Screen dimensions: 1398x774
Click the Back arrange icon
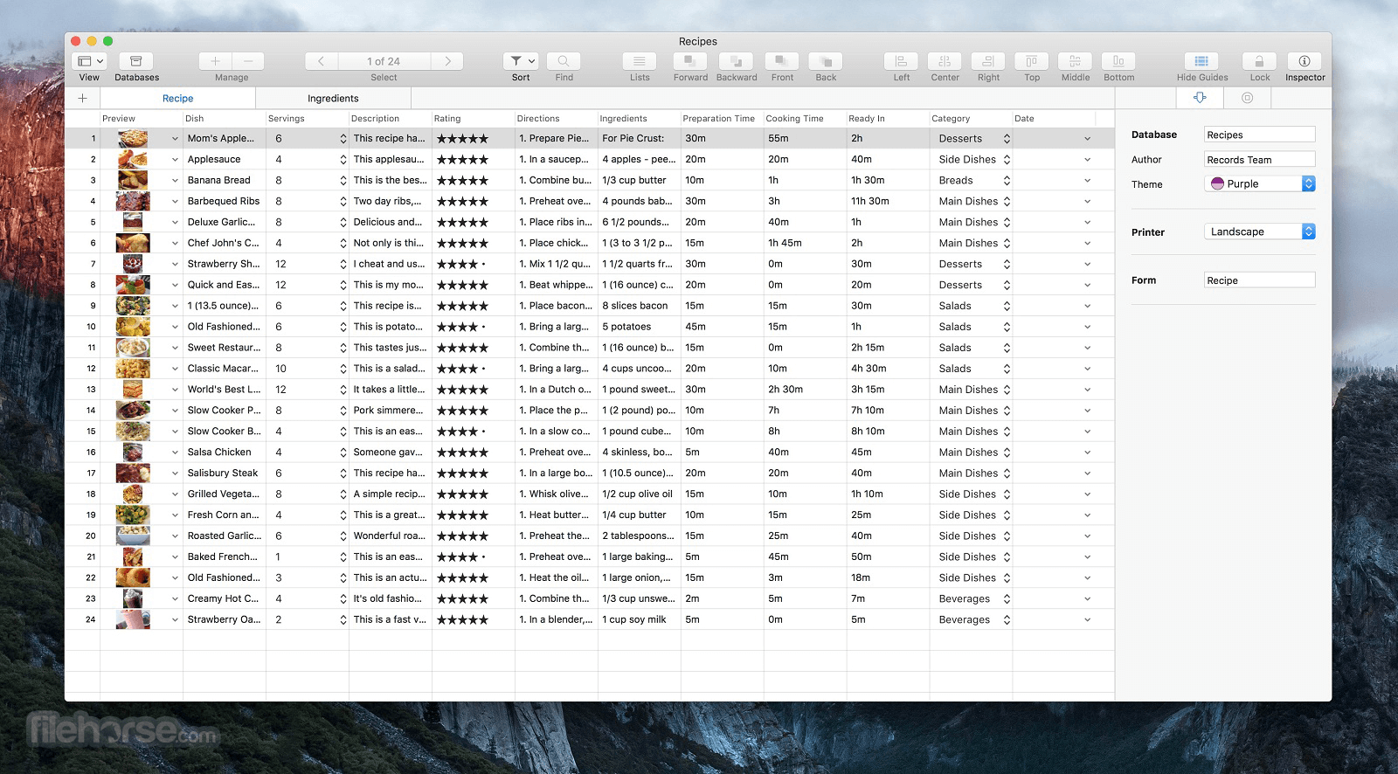(826, 61)
